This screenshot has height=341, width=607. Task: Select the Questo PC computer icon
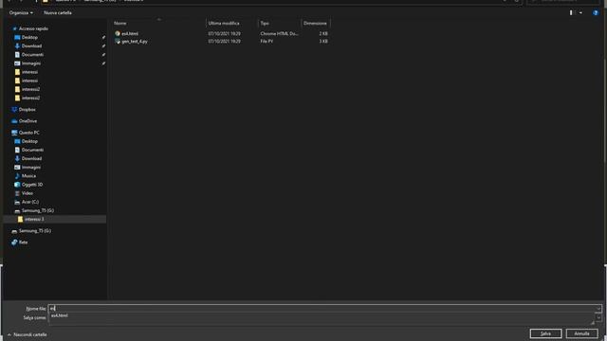[14, 133]
